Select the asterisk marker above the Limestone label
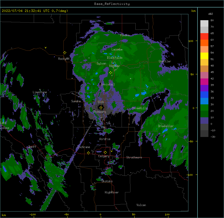Viewport: 224px width, 218px height. [40, 90]
